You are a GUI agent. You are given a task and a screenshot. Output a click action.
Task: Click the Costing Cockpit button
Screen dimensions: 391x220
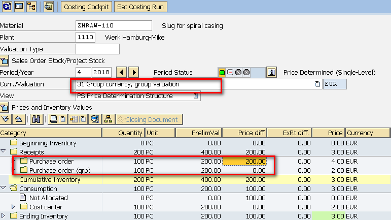(x=87, y=7)
